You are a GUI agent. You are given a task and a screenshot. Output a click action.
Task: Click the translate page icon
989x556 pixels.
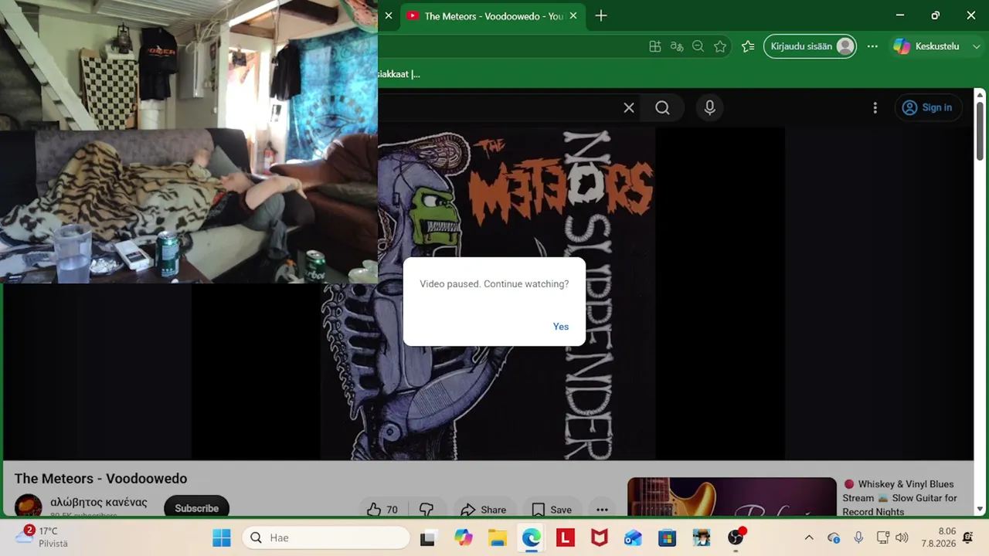(677, 46)
